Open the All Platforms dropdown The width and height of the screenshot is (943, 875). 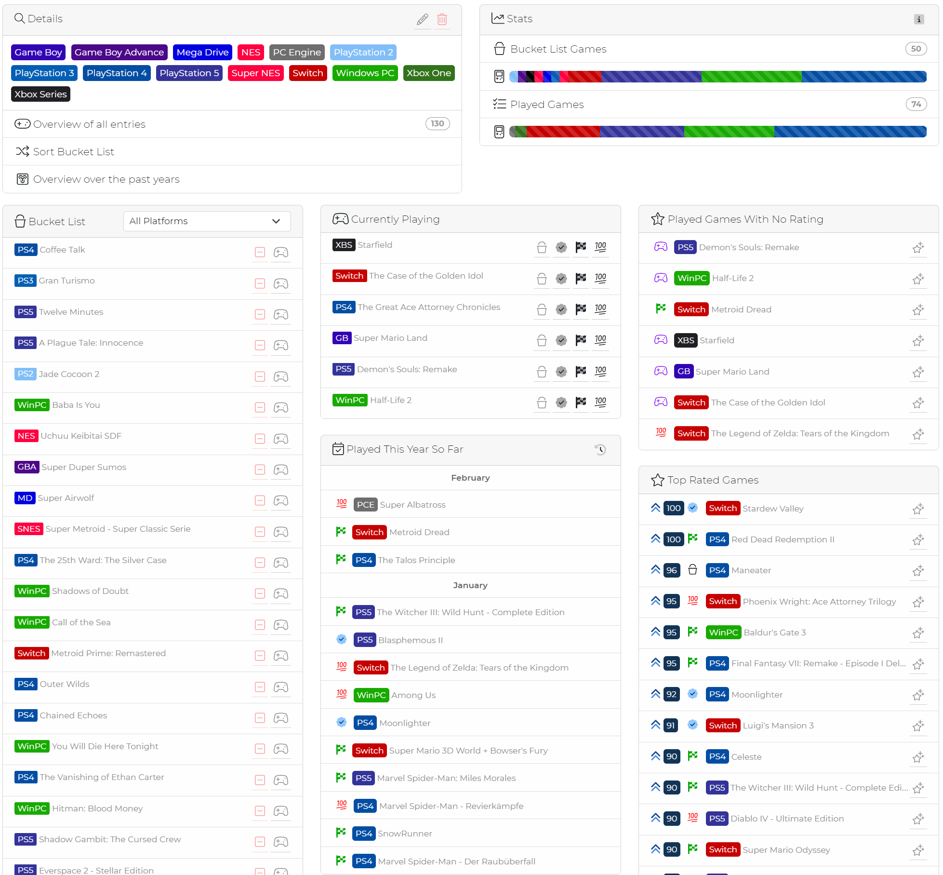point(207,221)
